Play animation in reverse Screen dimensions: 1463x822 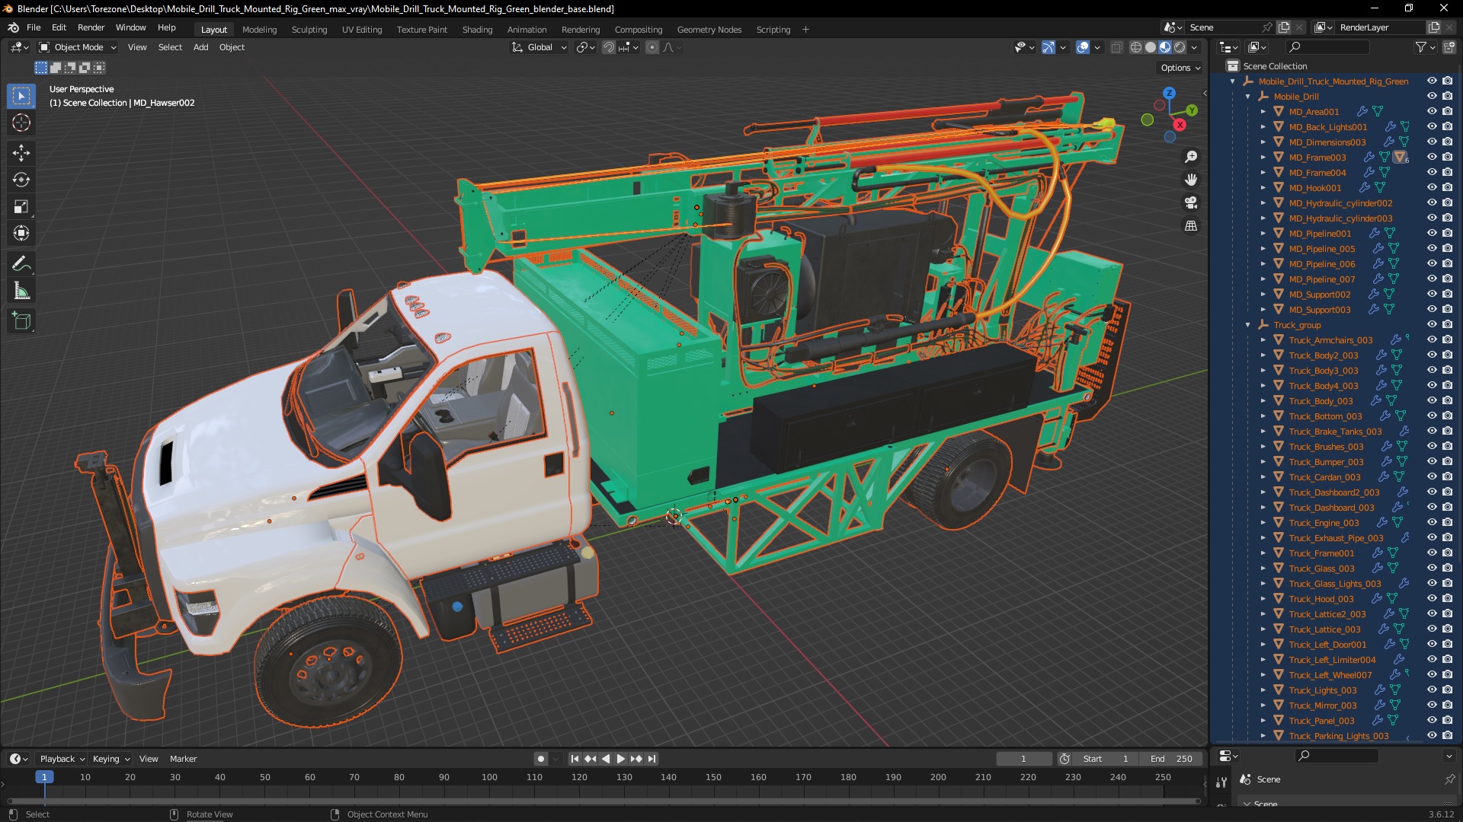(606, 759)
